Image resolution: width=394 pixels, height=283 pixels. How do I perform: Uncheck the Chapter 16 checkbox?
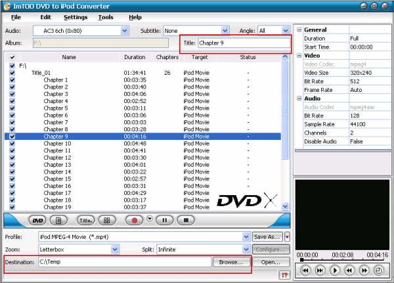point(12,186)
